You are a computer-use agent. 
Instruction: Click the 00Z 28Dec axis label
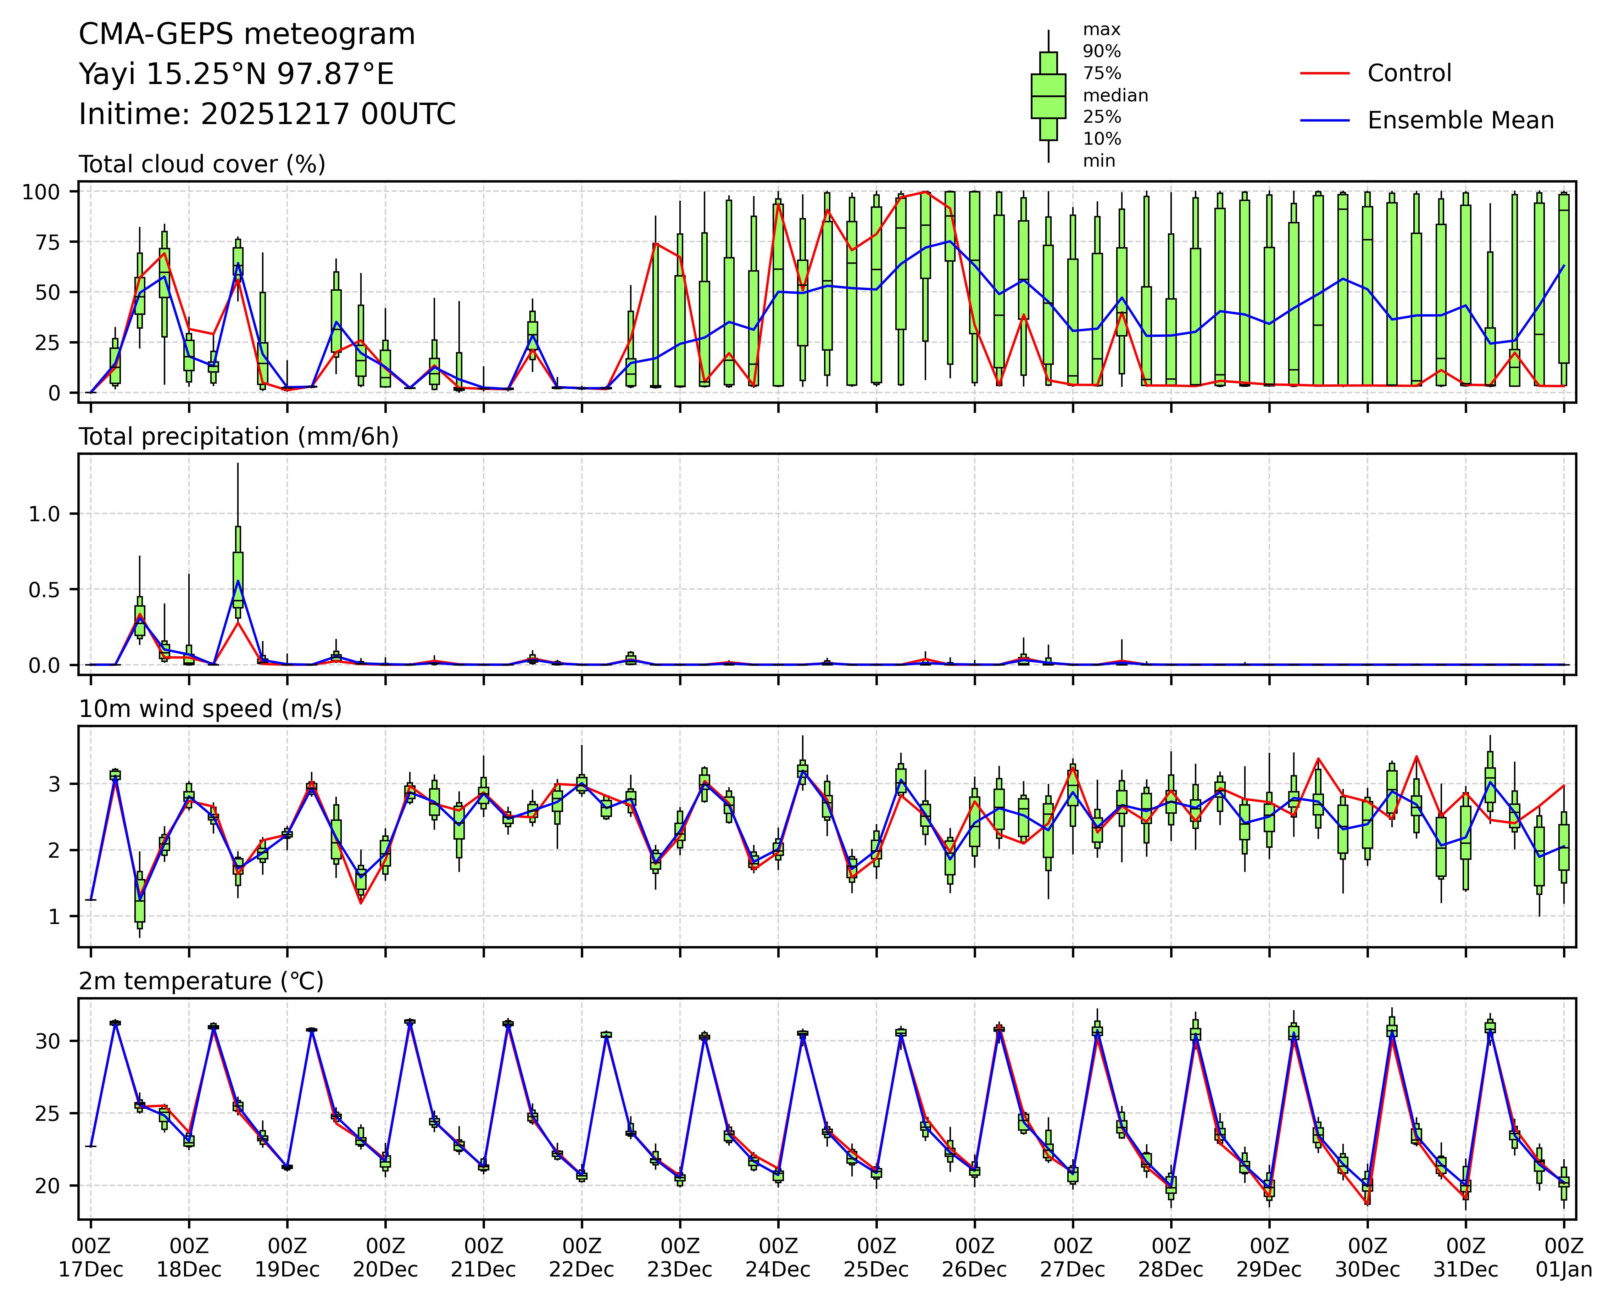click(1171, 1258)
